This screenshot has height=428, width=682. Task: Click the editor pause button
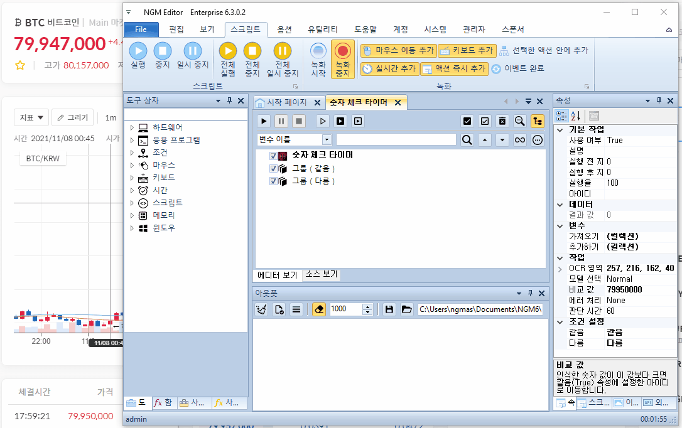coord(281,121)
